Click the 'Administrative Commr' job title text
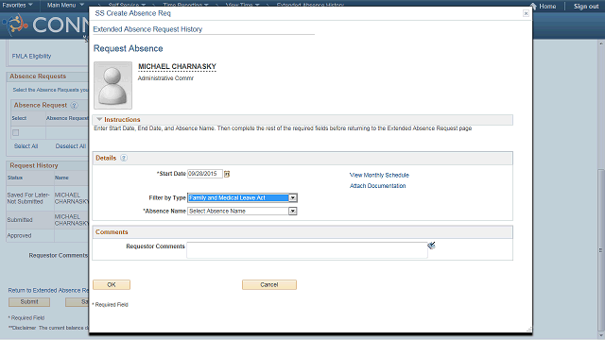605x340 pixels. pos(166,78)
